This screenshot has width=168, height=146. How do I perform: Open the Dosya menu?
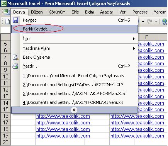(19, 12)
